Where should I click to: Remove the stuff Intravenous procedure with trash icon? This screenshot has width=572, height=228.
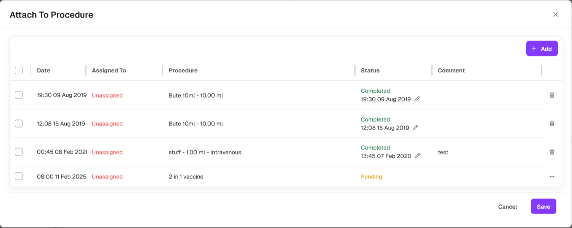(x=552, y=152)
